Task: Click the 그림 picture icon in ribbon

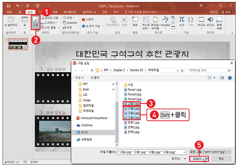Action: point(36,23)
